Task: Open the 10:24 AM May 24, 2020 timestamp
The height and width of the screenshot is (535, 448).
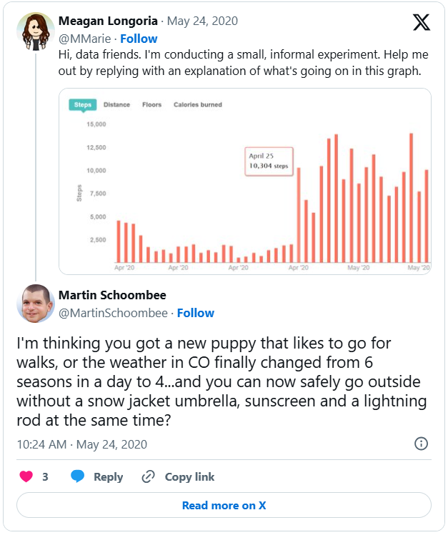Action: [82, 444]
